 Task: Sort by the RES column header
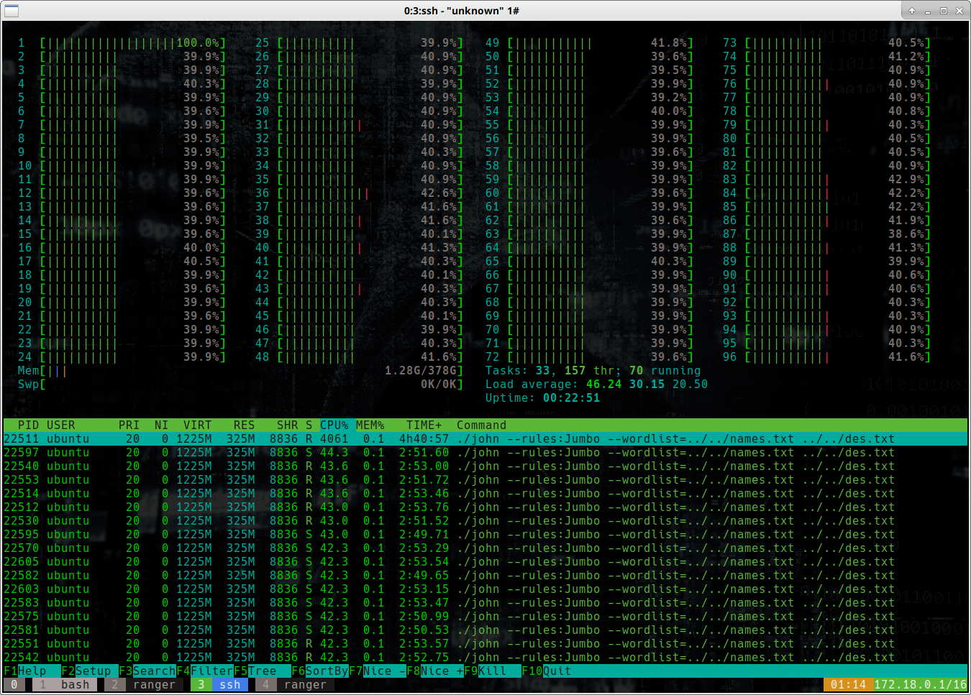[245, 425]
